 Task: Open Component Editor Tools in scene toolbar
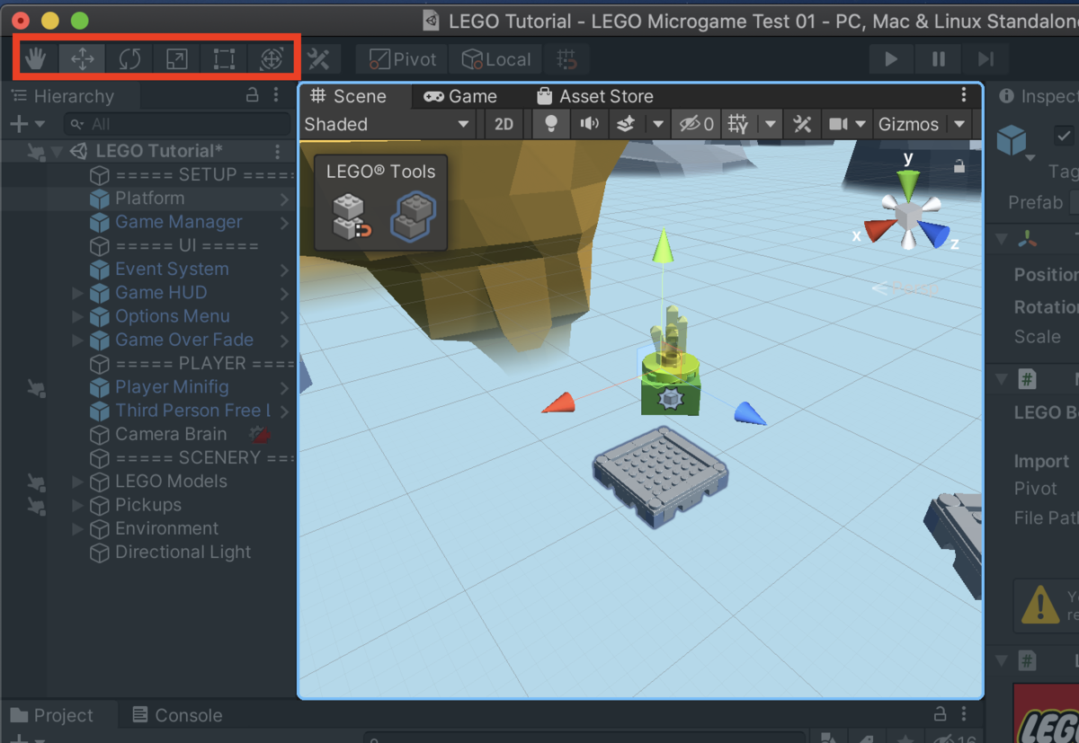click(802, 124)
